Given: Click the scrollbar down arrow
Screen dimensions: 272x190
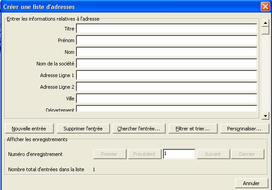Looking at the screenshot, I should (x=265, y=116).
